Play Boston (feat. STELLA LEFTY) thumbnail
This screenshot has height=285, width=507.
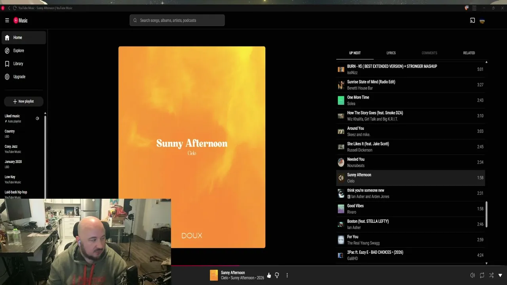coord(341,224)
